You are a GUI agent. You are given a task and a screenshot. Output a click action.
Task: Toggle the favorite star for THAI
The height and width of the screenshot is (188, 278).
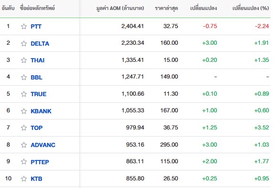tap(24, 60)
